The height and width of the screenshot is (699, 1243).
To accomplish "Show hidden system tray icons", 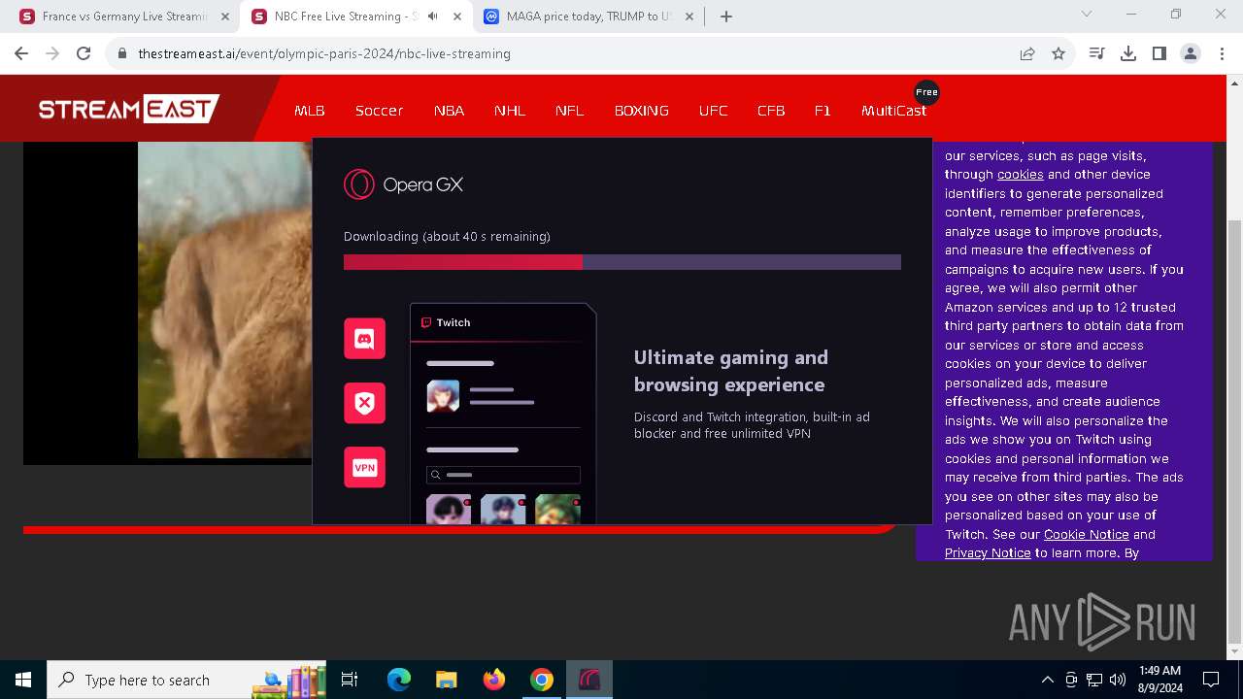I will [1047, 680].
